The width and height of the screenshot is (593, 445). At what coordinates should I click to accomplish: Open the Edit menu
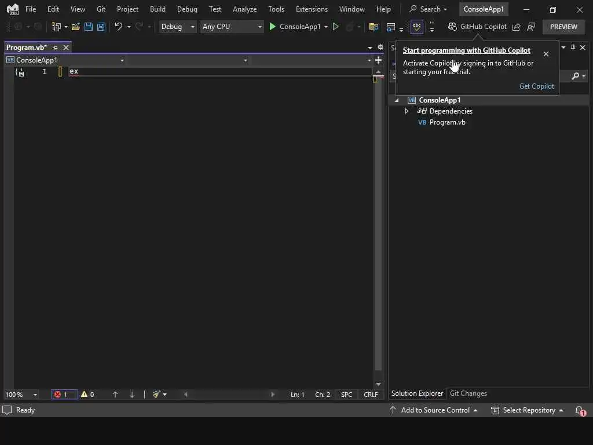coord(53,9)
